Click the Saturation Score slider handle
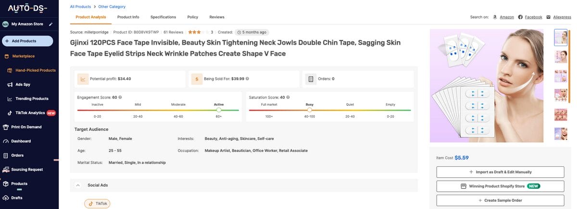Viewport: 577px width, 209px height. point(310,110)
